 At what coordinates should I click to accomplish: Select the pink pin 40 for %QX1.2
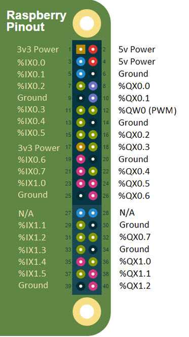(93, 286)
